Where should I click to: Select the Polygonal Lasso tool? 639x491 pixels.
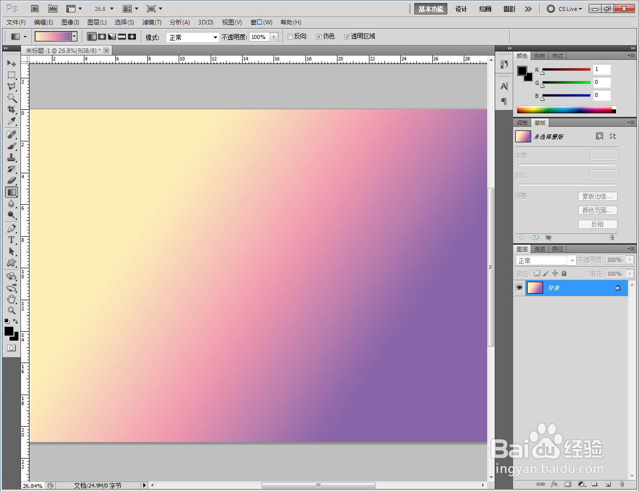coord(11,86)
